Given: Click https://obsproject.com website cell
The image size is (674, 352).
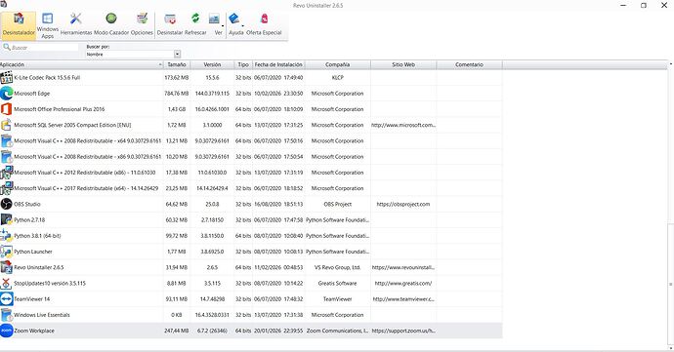Looking at the screenshot, I should pos(403,205).
